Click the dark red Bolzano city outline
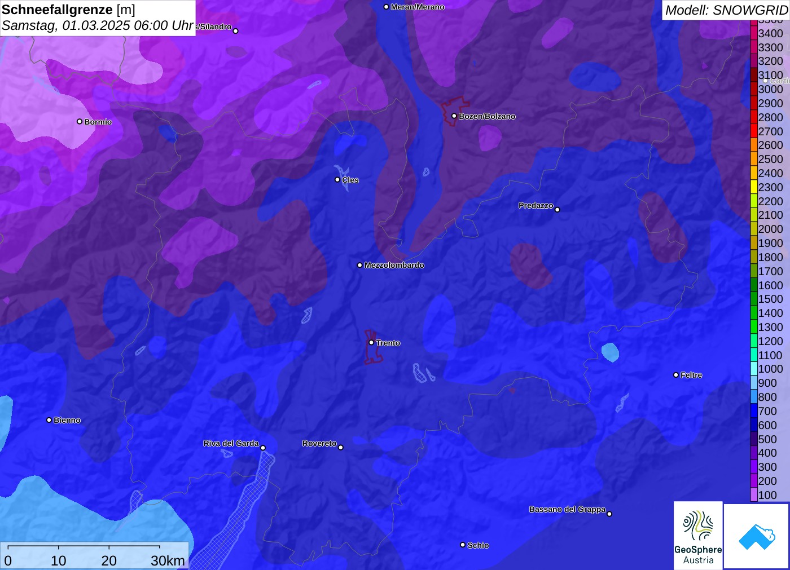This screenshot has width=790, height=570. coord(454,111)
